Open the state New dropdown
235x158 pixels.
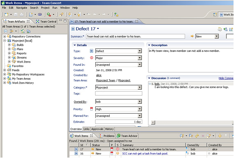point(216,36)
